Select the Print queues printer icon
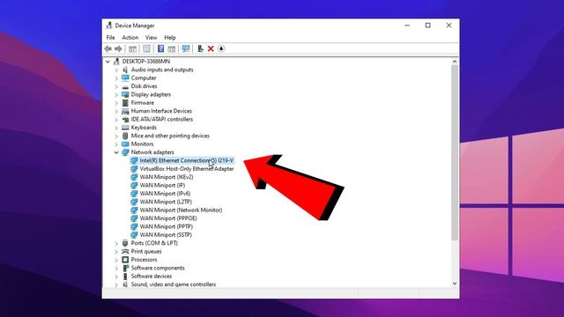 (x=125, y=252)
